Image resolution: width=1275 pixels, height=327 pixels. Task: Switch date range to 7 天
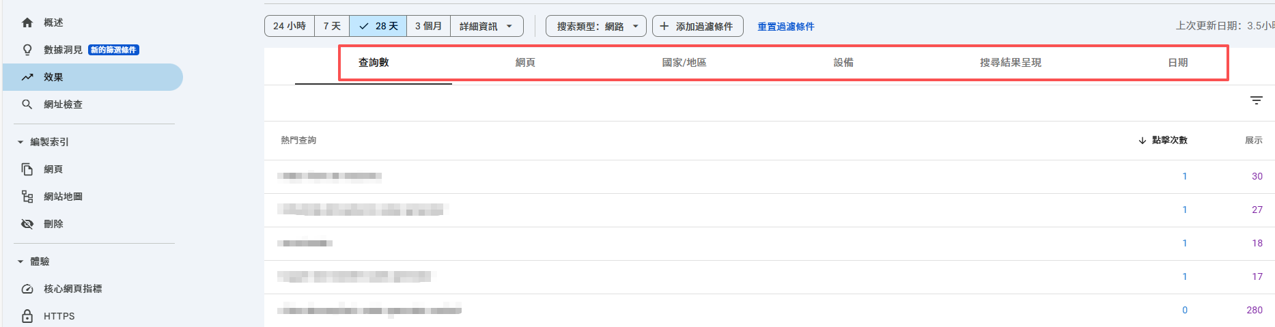click(x=332, y=26)
